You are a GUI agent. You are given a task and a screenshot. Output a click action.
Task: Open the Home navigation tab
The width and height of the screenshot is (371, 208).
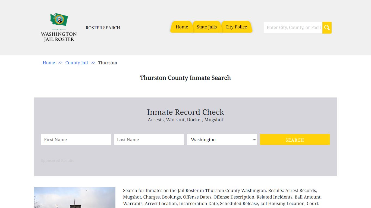(x=182, y=27)
